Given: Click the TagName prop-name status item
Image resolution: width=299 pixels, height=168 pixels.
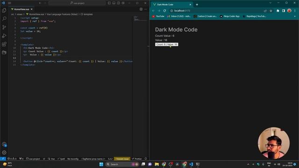Looking at the screenshot, I should (93, 159).
